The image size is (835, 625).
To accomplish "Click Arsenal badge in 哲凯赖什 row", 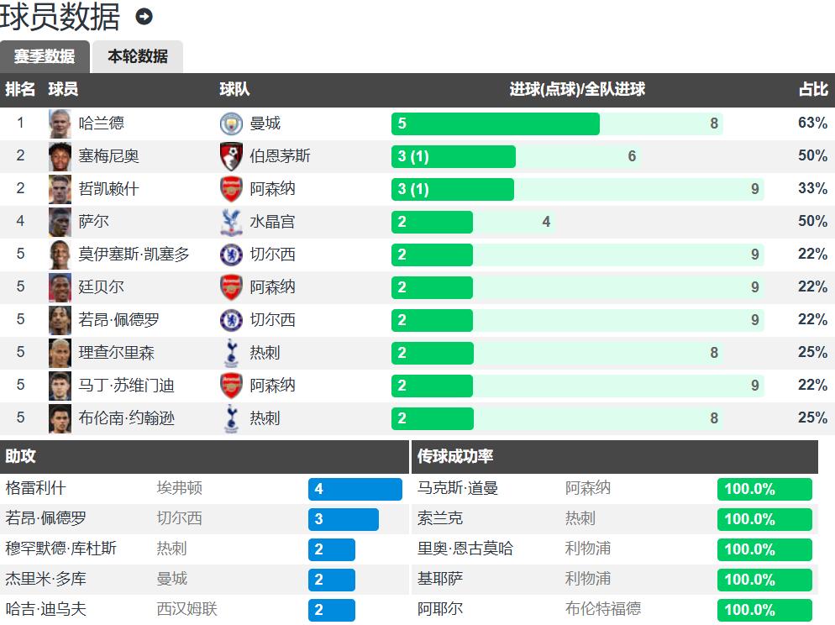I will pyautogui.click(x=230, y=189).
